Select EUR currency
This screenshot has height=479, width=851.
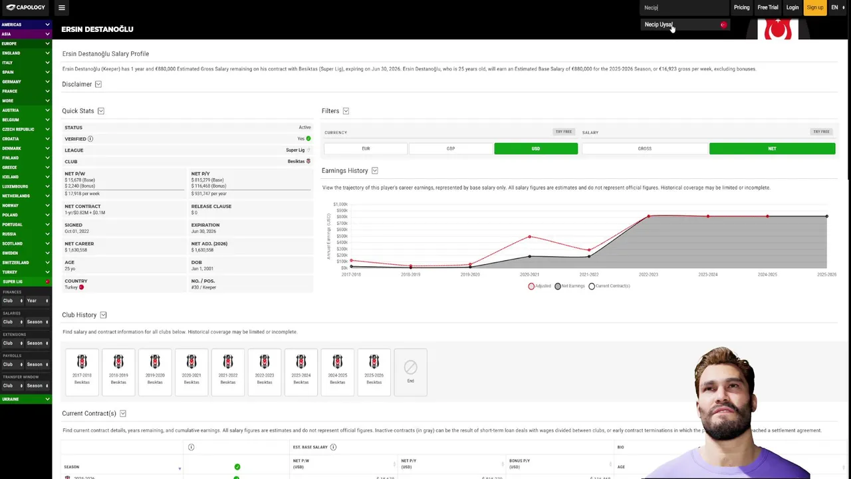point(366,149)
